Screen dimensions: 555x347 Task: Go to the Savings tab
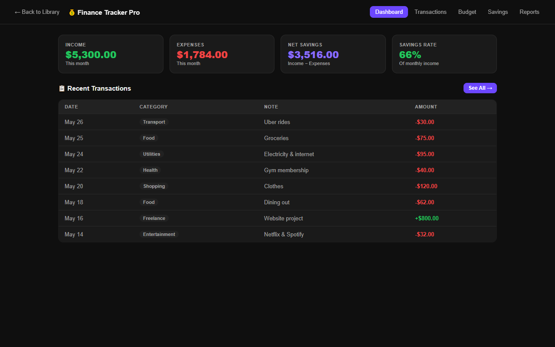(498, 12)
